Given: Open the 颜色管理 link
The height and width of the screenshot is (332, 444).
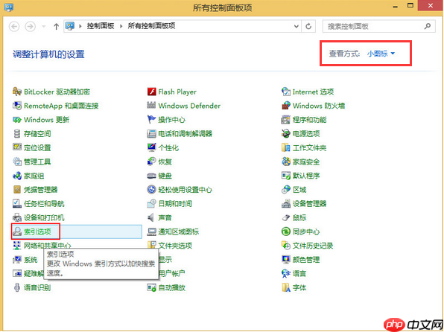Looking at the screenshot, I should pyautogui.click(x=306, y=260).
